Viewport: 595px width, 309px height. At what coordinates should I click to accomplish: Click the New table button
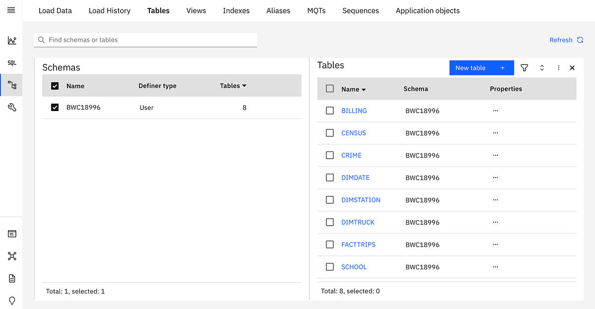click(481, 68)
